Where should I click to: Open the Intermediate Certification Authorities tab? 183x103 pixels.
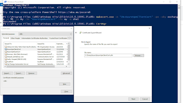34,38
